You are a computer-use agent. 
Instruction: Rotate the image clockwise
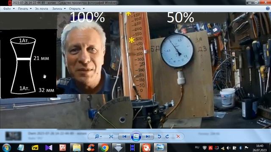[x=167, y=136]
